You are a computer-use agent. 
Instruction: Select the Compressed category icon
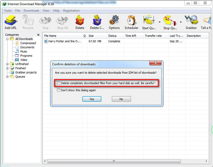click(17, 43)
